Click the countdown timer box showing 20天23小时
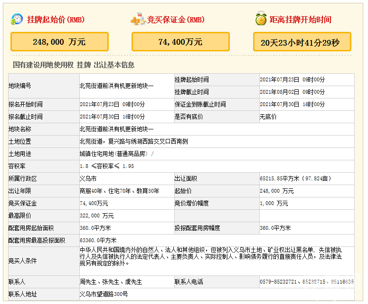This screenshot has width=368, height=304. tap(302, 42)
